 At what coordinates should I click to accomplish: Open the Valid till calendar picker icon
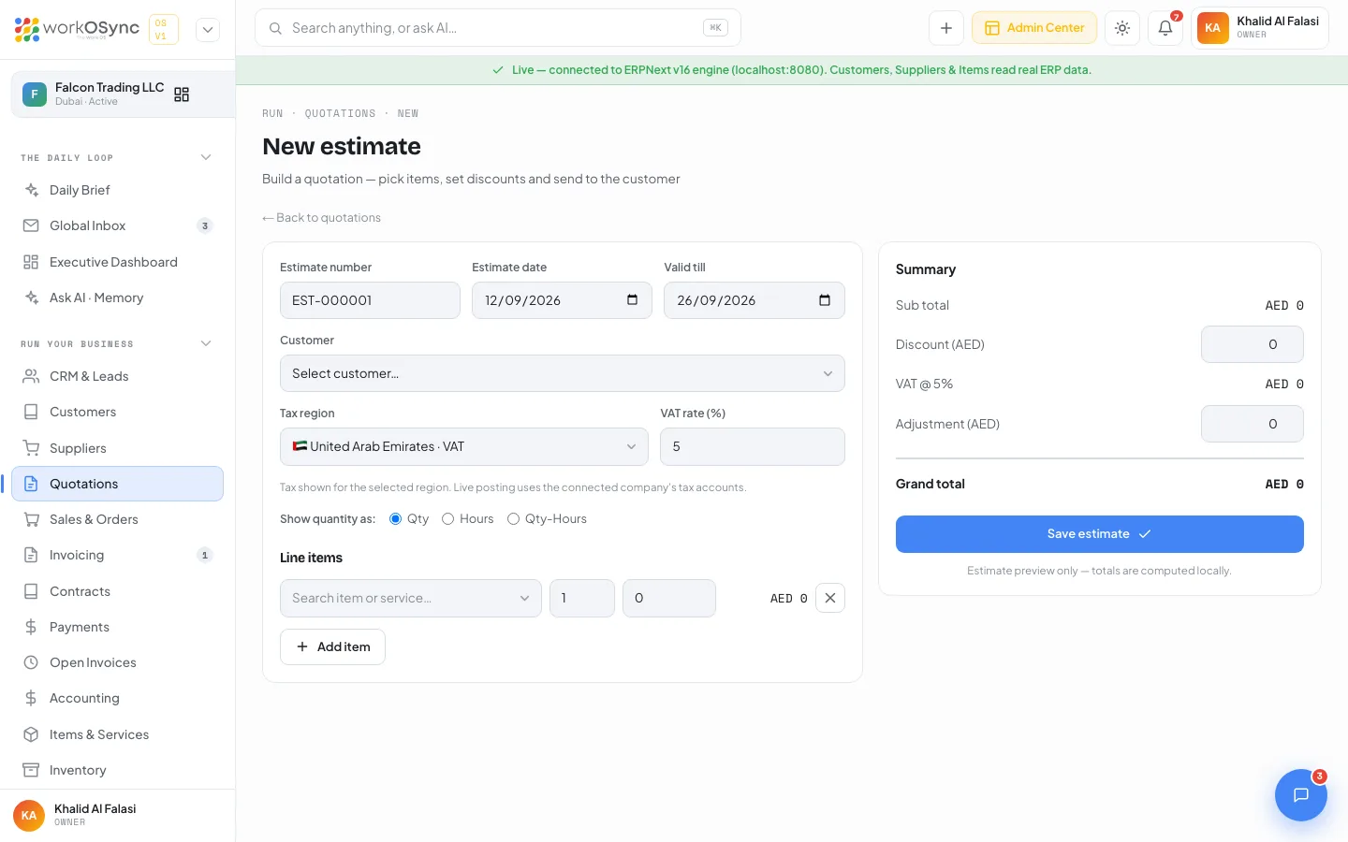825,300
